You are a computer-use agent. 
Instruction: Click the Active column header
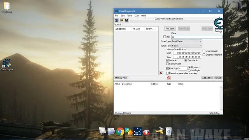(117, 84)
